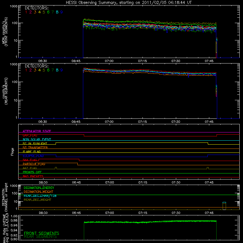
Task: Click the FRONTS_OFF flag label
Action: (x=32, y=172)
